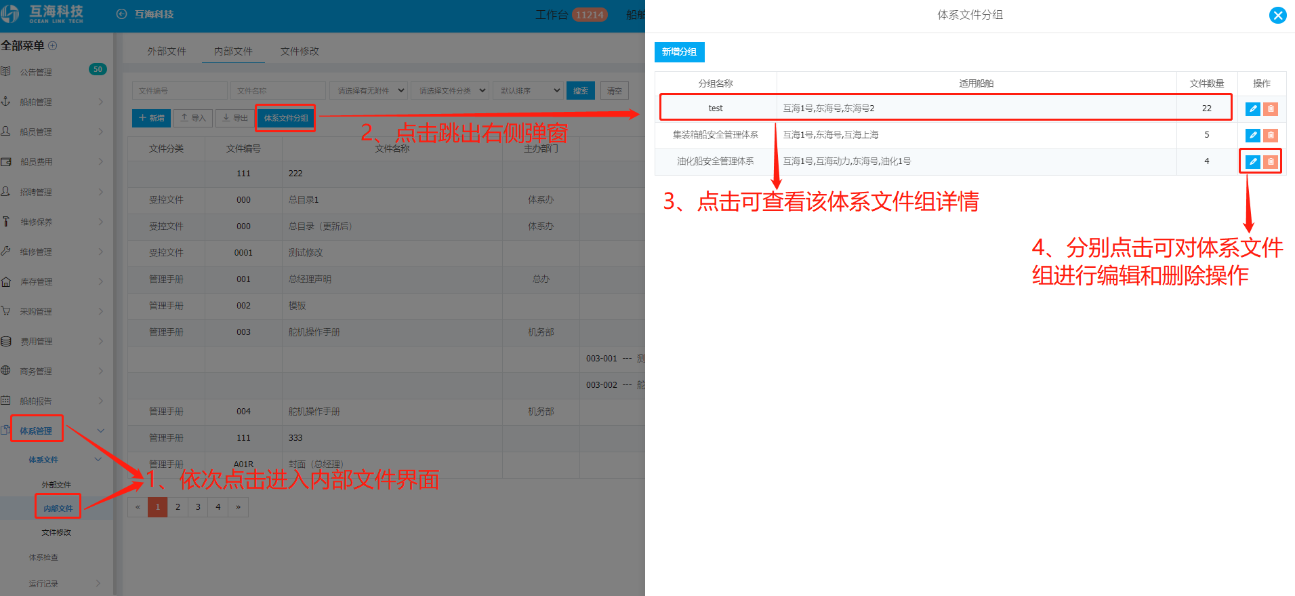Click the 维修保养 sidebar icon
Screen dimensions: 1295x596
5,221
